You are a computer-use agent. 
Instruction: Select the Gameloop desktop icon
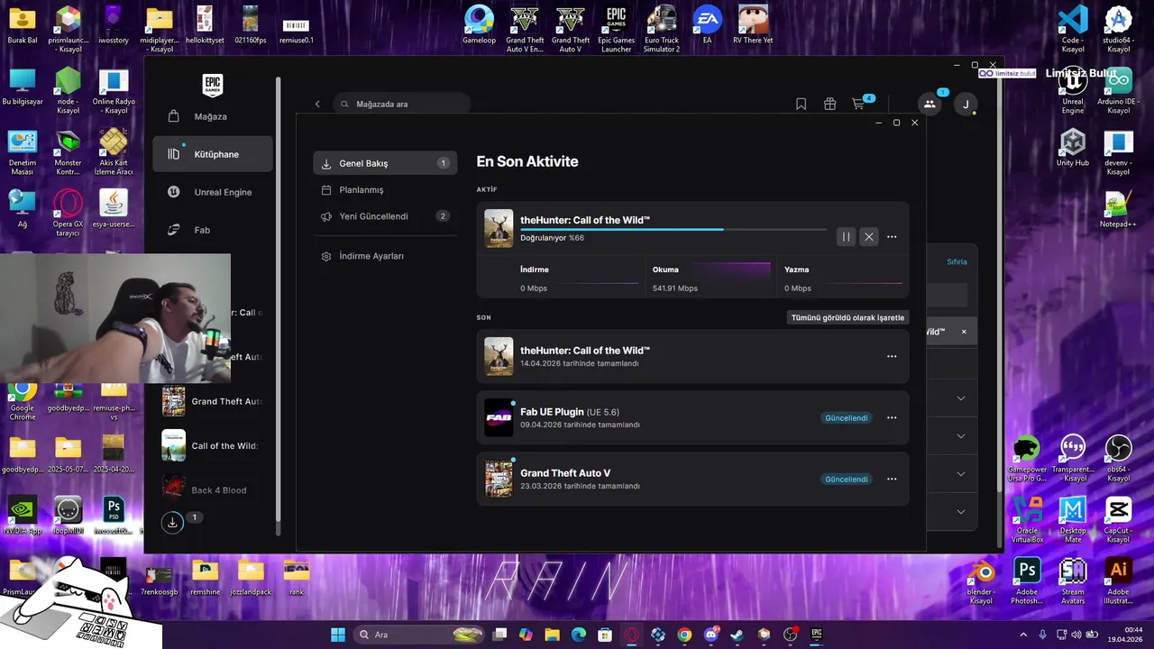pos(479,25)
